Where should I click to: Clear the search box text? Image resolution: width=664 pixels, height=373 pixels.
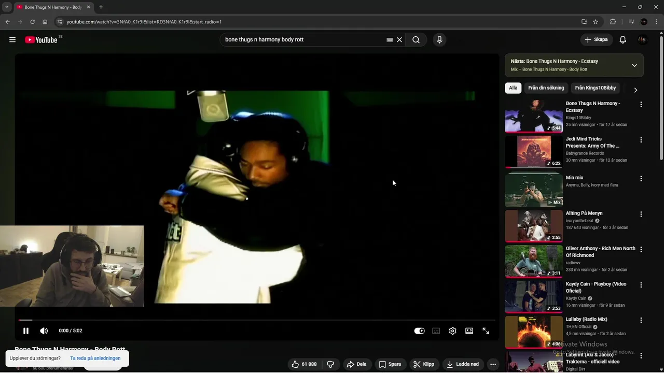click(x=399, y=40)
